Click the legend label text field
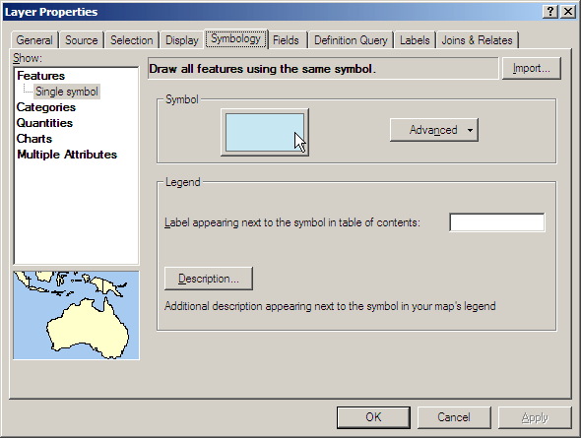Screen dimensions: 581x438 tap(497, 222)
